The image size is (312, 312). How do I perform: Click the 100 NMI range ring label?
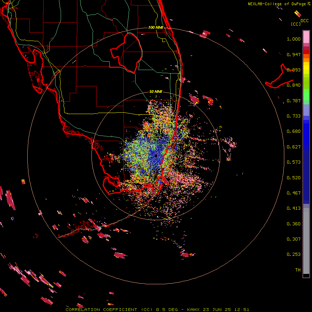156,27
